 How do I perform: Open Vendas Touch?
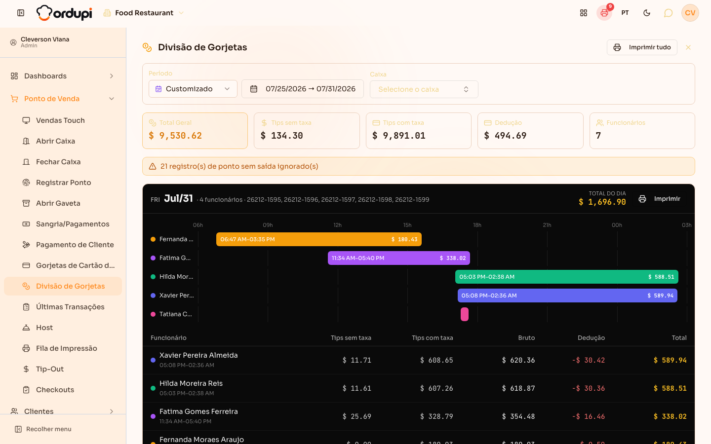(x=63, y=120)
